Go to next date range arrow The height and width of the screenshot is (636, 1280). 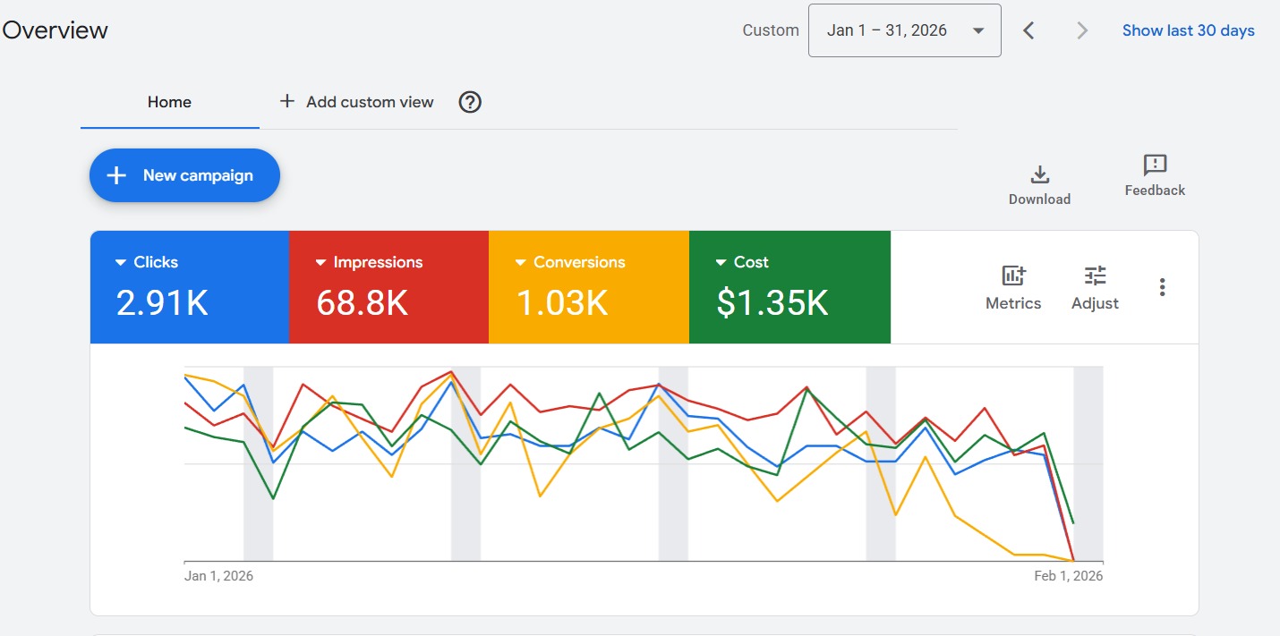1082,30
